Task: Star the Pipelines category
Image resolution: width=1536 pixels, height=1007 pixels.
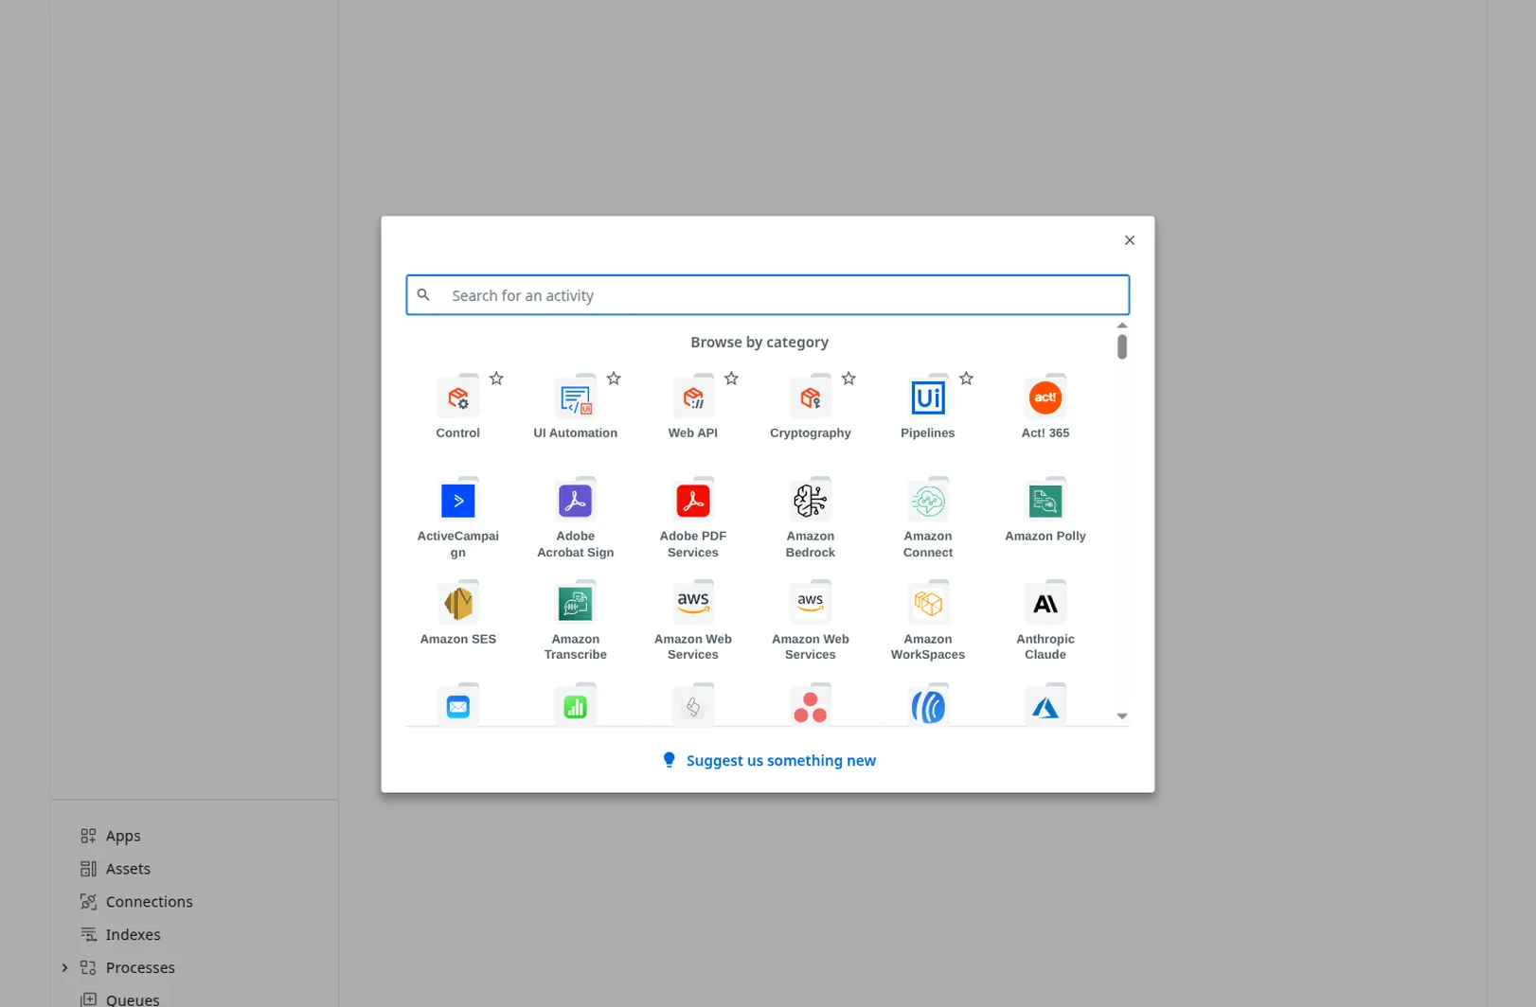Action: (x=966, y=379)
